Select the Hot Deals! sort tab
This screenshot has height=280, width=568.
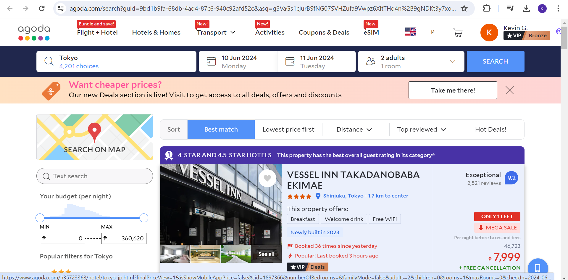pyautogui.click(x=490, y=130)
